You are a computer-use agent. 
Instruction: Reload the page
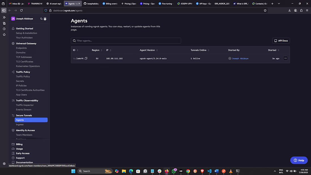pos(21,10)
